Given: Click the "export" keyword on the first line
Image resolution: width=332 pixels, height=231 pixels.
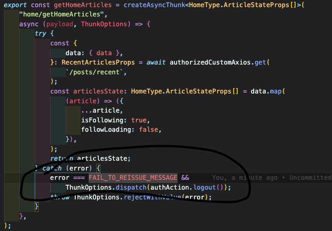Looking at the screenshot, I should 15,5.
